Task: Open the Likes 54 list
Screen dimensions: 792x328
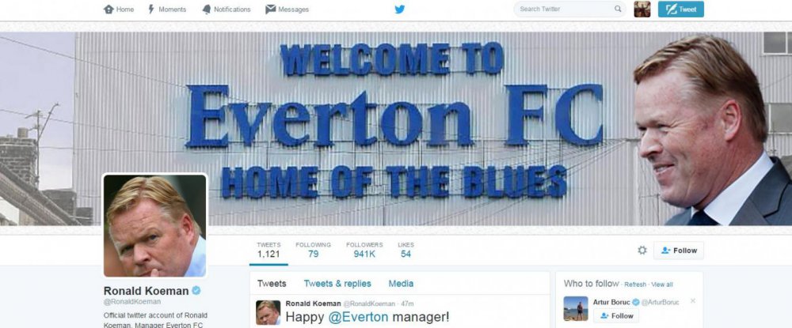Action: (406, 250)
